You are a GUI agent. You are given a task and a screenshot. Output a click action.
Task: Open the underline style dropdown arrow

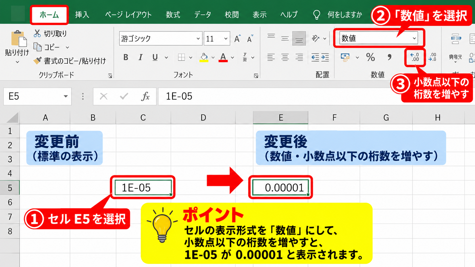pos(166,57)
